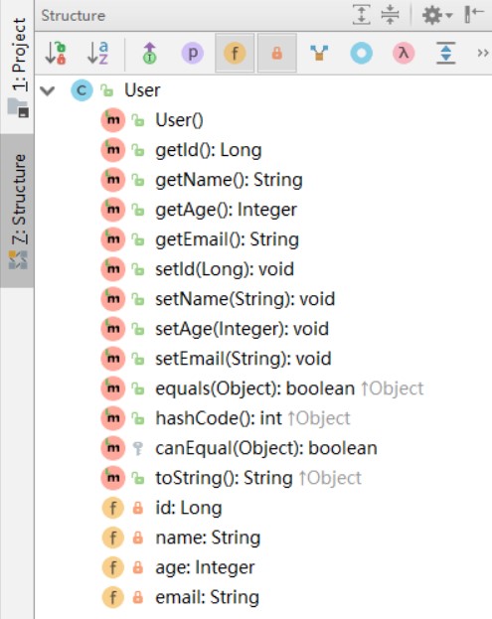This screenshot has width=492, height=619.
Task: Collapse the User class node
Action: pos(48,90)
